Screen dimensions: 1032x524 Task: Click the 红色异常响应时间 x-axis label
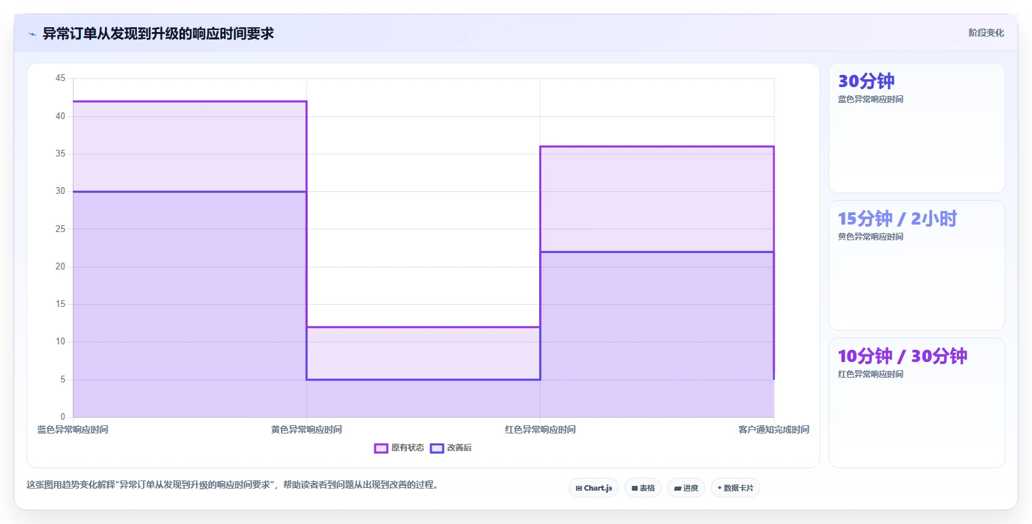[x=540, y=430]
